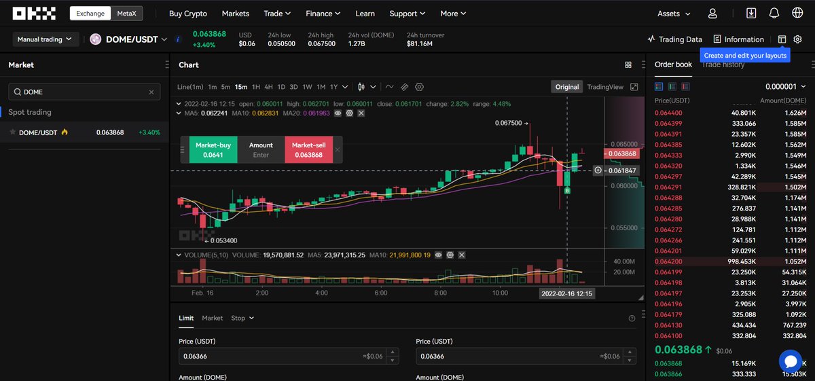Open chart grid layout icon
The height and width of the screenshot is (381, 815).
(x=628, y=65)
